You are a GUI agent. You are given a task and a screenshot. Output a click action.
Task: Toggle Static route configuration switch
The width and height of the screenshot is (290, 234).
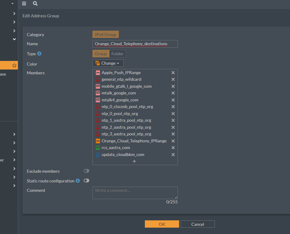tap(86, 181)
